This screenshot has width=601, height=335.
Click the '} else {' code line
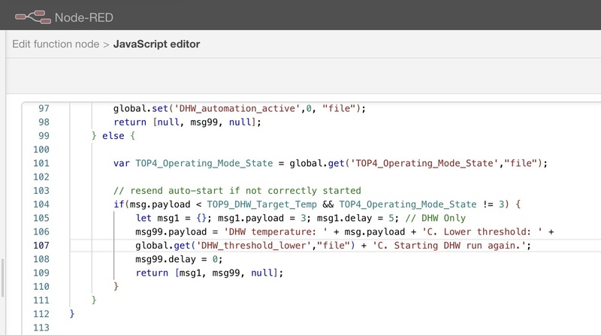point(113,136)
